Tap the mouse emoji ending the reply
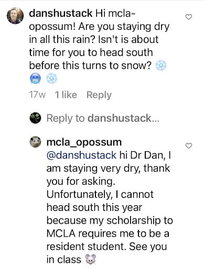 [91, 260]
